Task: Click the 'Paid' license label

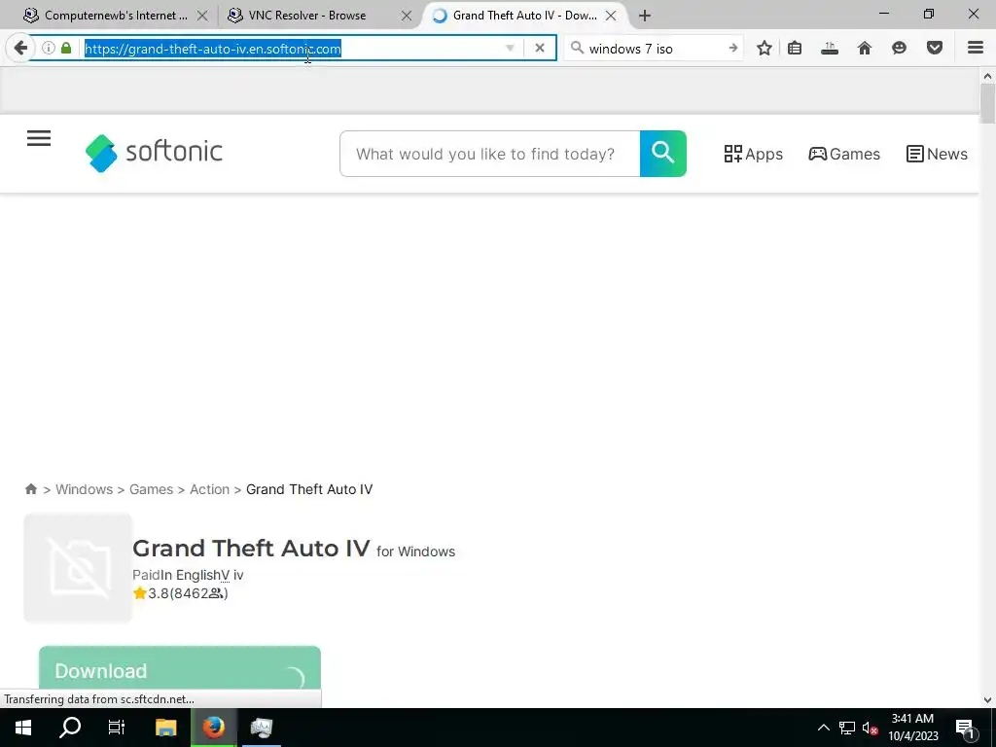Action: tap(146, 575)
